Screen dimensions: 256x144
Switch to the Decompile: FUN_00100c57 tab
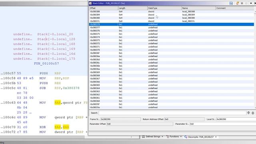click(x=201, y=137)
